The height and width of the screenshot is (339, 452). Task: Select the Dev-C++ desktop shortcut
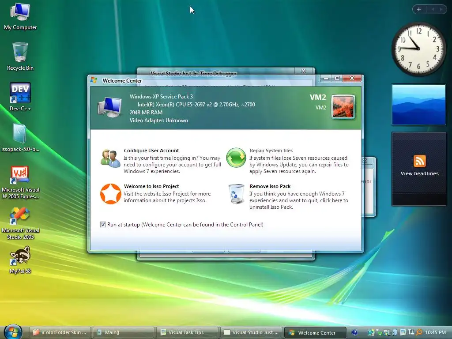(x=20, y=97)
